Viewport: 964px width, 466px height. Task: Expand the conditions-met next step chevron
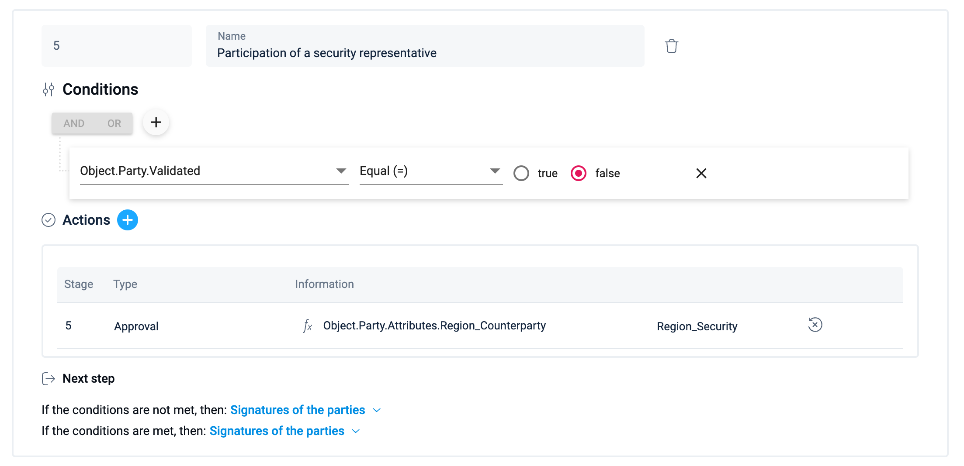[x=356, y=431]
